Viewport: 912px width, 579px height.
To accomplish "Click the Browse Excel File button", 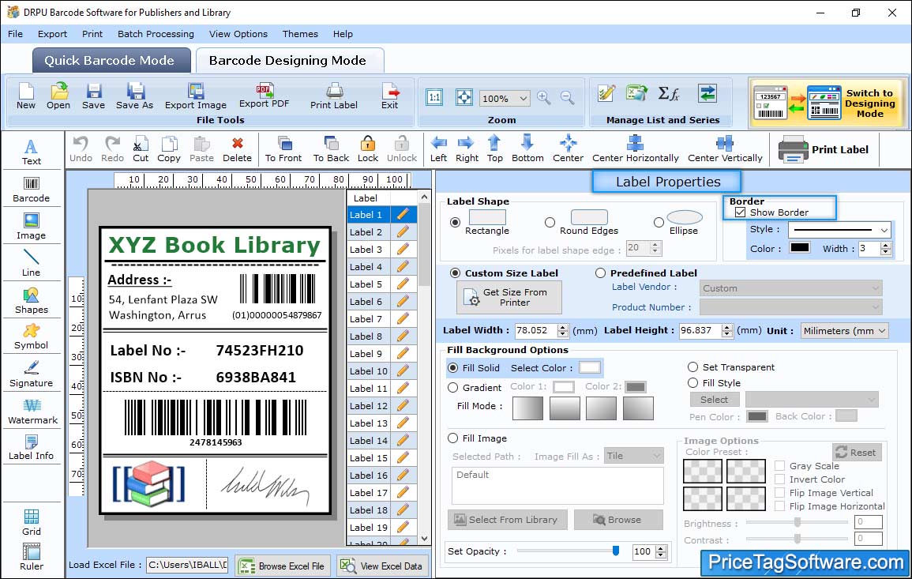I will [282, 566].
